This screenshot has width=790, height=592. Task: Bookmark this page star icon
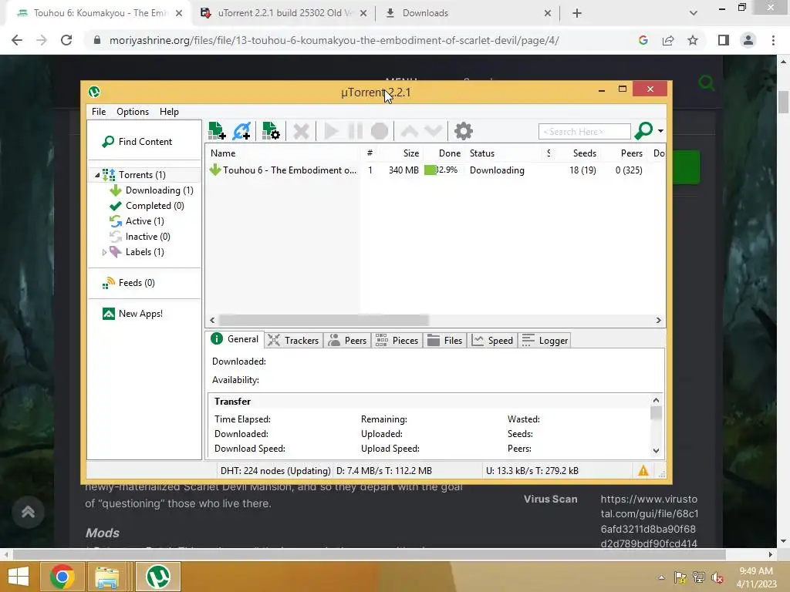pyautogui.click(x=693, y=40)
